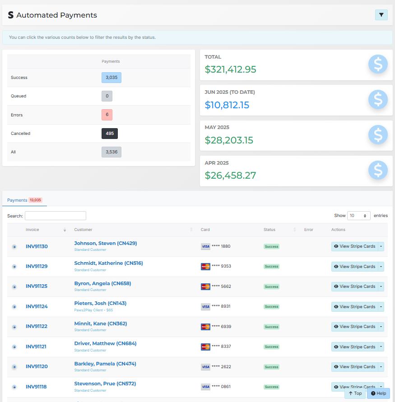Filter by Success count 3,035
This screenshot has height=402, width=395.
point(111,78)
